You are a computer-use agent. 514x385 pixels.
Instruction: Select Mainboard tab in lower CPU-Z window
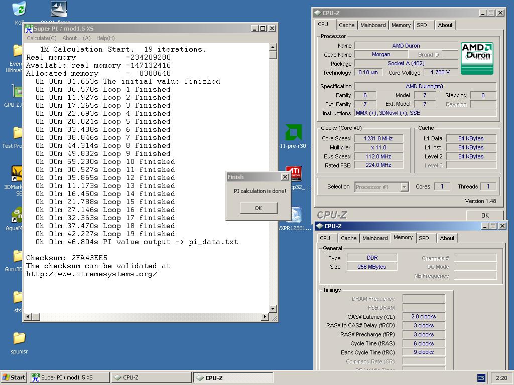point(375,238)
